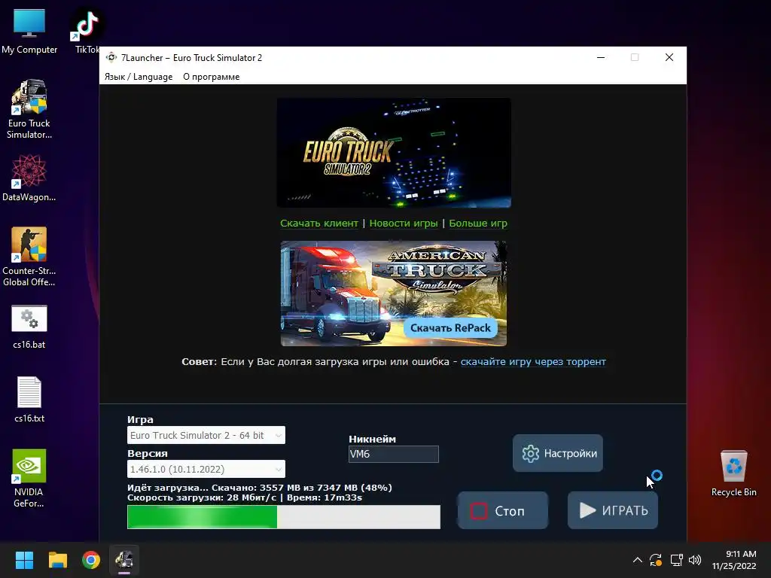This screenshot has width=771, height=578.
Task: Select the cs16.txt file icon
Action: tap(29, 399)
